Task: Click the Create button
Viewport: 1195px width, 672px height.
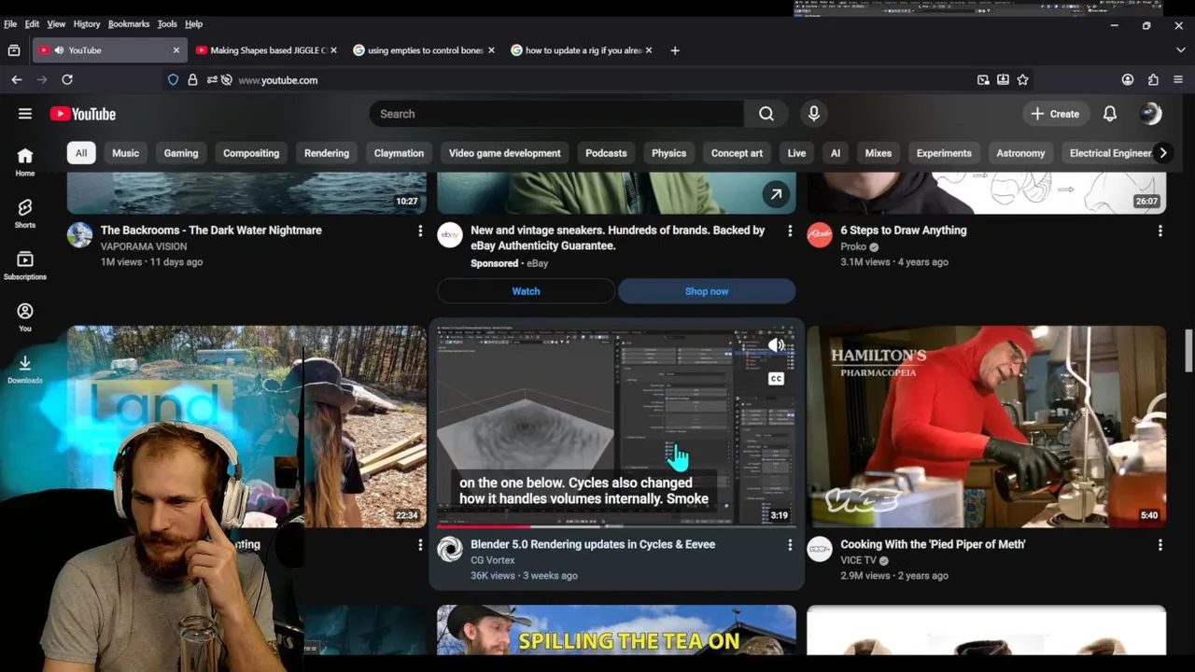Action: (1055, 114)
